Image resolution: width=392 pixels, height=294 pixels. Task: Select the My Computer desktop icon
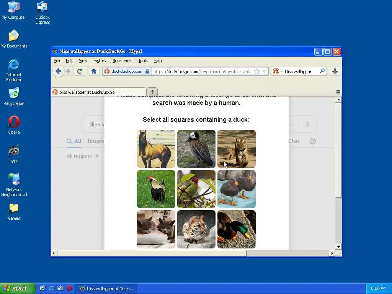[14, 10]
